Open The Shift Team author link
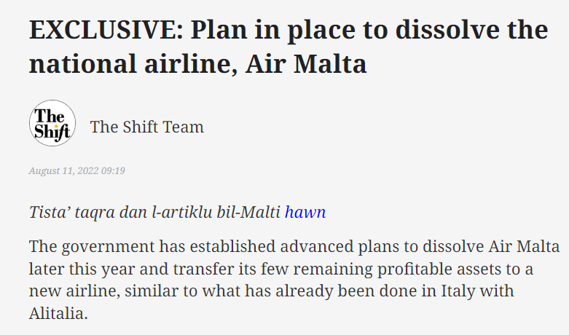The width and height of the screenshot is (569, 335). coord(146,127)
